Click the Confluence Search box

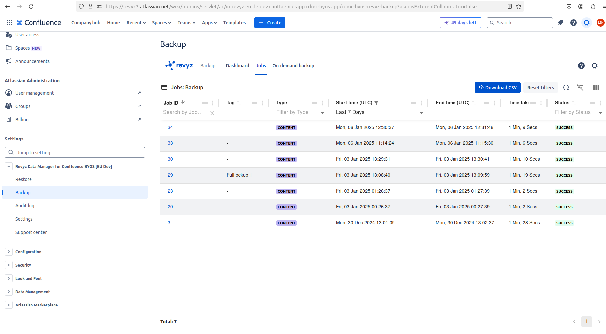tap(519, 23)
